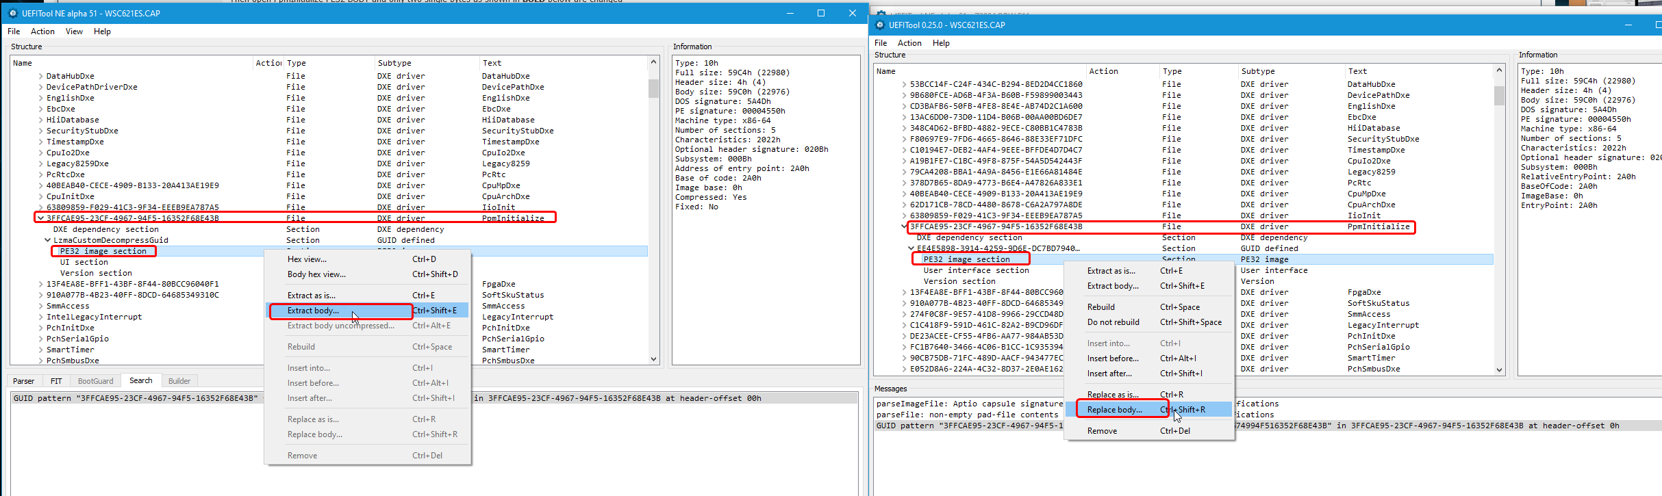
Task: Maximize the UEFITool NE window
Action: pos(821,13)
